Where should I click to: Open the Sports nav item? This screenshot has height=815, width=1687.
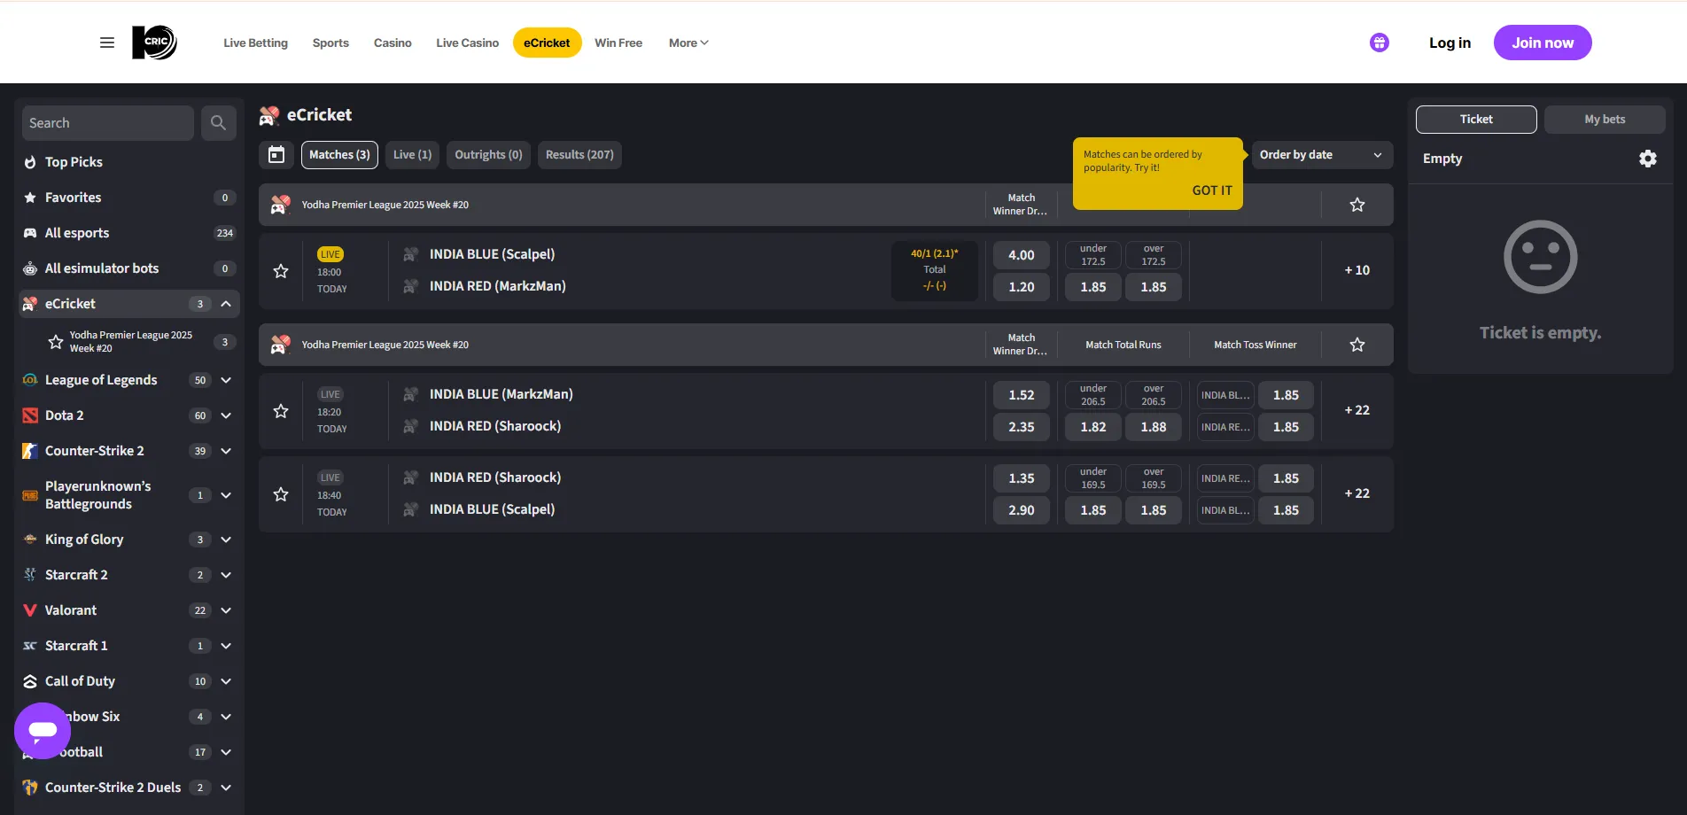[x=330, y=43]
